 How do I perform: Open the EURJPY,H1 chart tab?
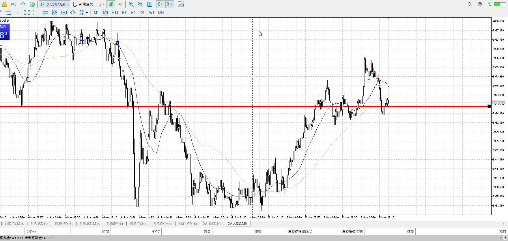tap(138, 224)
